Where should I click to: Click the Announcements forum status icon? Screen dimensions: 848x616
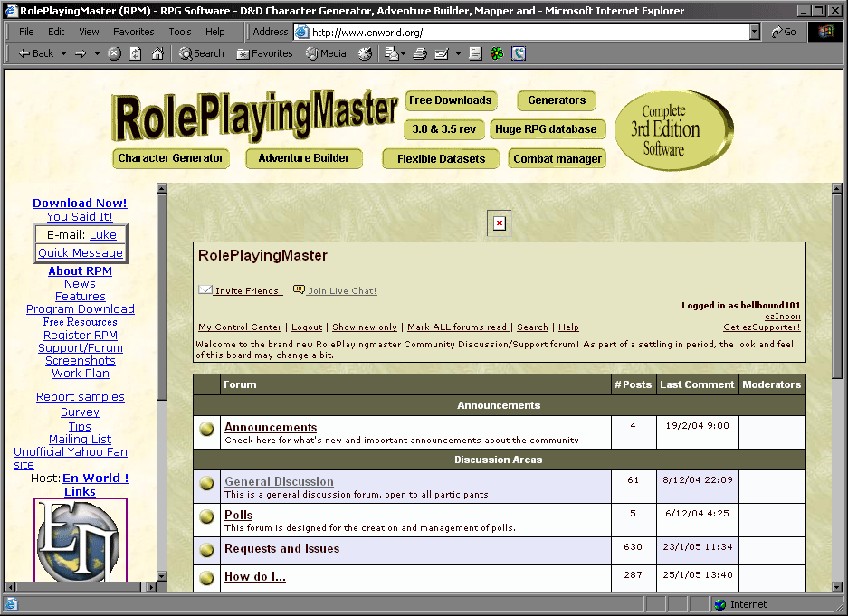(x=206, y=429)
